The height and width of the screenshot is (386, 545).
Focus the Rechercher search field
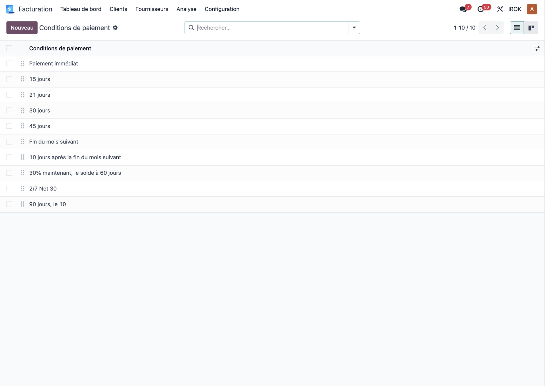click(x=272, y=27)
